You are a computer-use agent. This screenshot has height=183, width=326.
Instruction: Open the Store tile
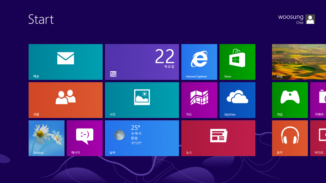[237, 62]
